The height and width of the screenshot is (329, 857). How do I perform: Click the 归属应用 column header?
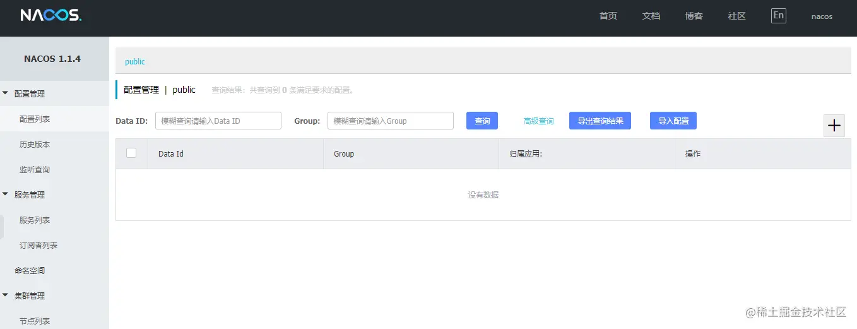pyautogui.click(x=587, y=153)
